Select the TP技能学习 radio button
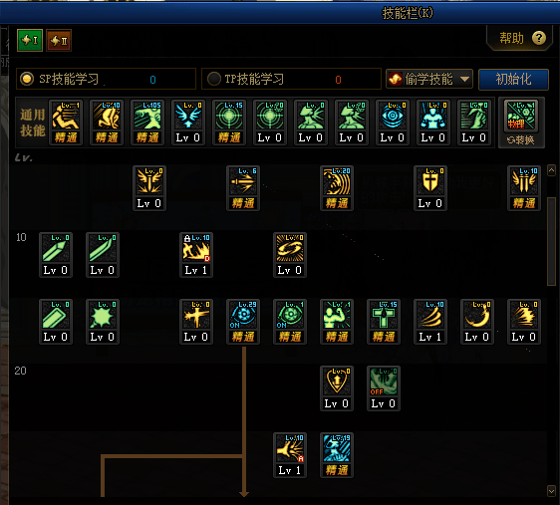This screenshot has width=560, height=505. (214, 79)
